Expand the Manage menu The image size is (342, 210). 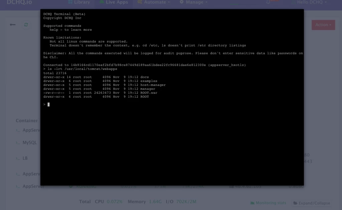coord(193,2)
